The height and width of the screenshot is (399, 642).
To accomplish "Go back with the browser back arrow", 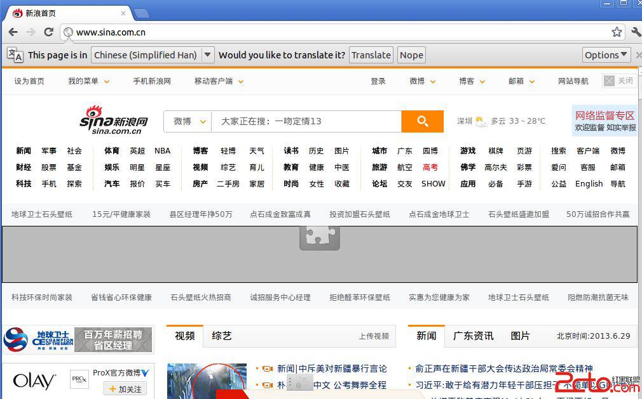I will point(13,32).
